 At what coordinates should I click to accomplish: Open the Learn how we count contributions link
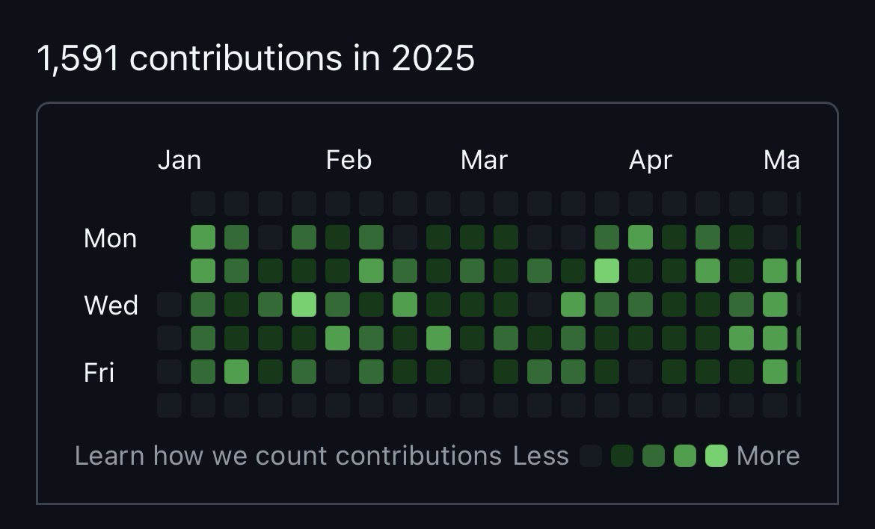pyautogui.click(x=288, y=456)
